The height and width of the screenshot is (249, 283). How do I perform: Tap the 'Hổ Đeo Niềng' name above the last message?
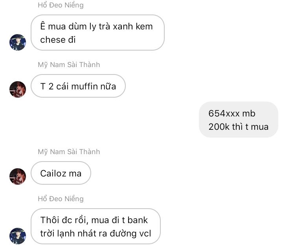click(61, 199)
